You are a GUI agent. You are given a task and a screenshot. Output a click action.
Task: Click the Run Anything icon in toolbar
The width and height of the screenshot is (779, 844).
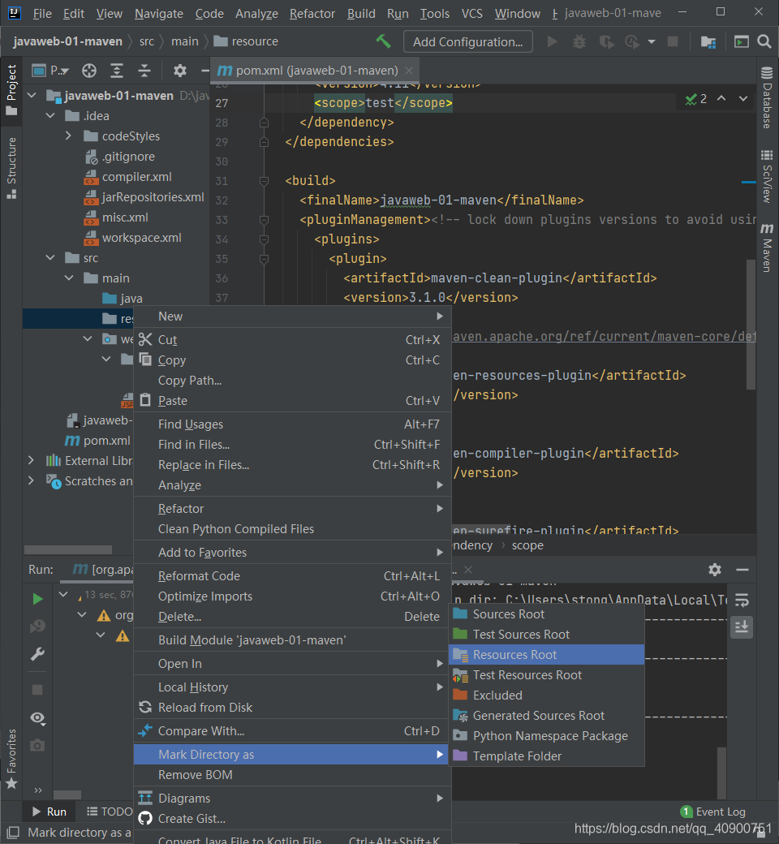pos(742,41)
